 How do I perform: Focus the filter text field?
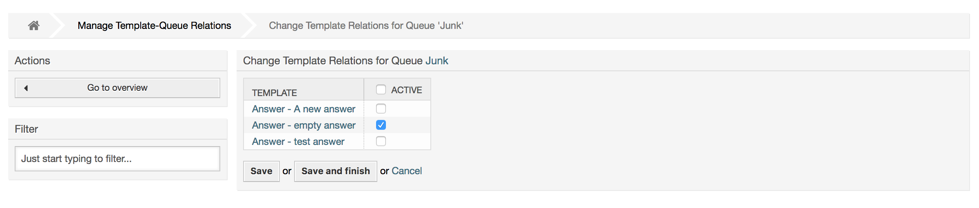click(x=117, y=159)
